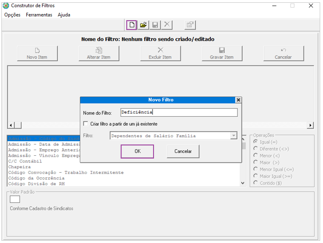The width and height of the screenshot is (323, 243).
Task: Close the Novo Filtro dialog
Action: point(238,100)
